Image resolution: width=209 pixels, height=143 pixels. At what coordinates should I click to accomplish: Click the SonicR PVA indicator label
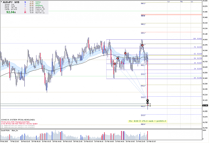5,131
